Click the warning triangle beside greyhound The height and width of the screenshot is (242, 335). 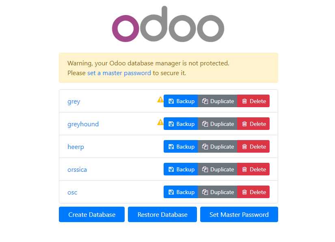[160, 122]
